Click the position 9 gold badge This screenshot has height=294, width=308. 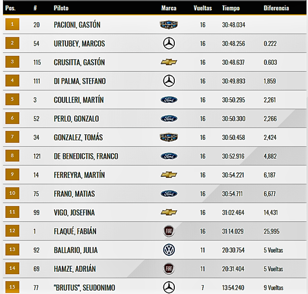pyautogui.click(x=12, y=174)
